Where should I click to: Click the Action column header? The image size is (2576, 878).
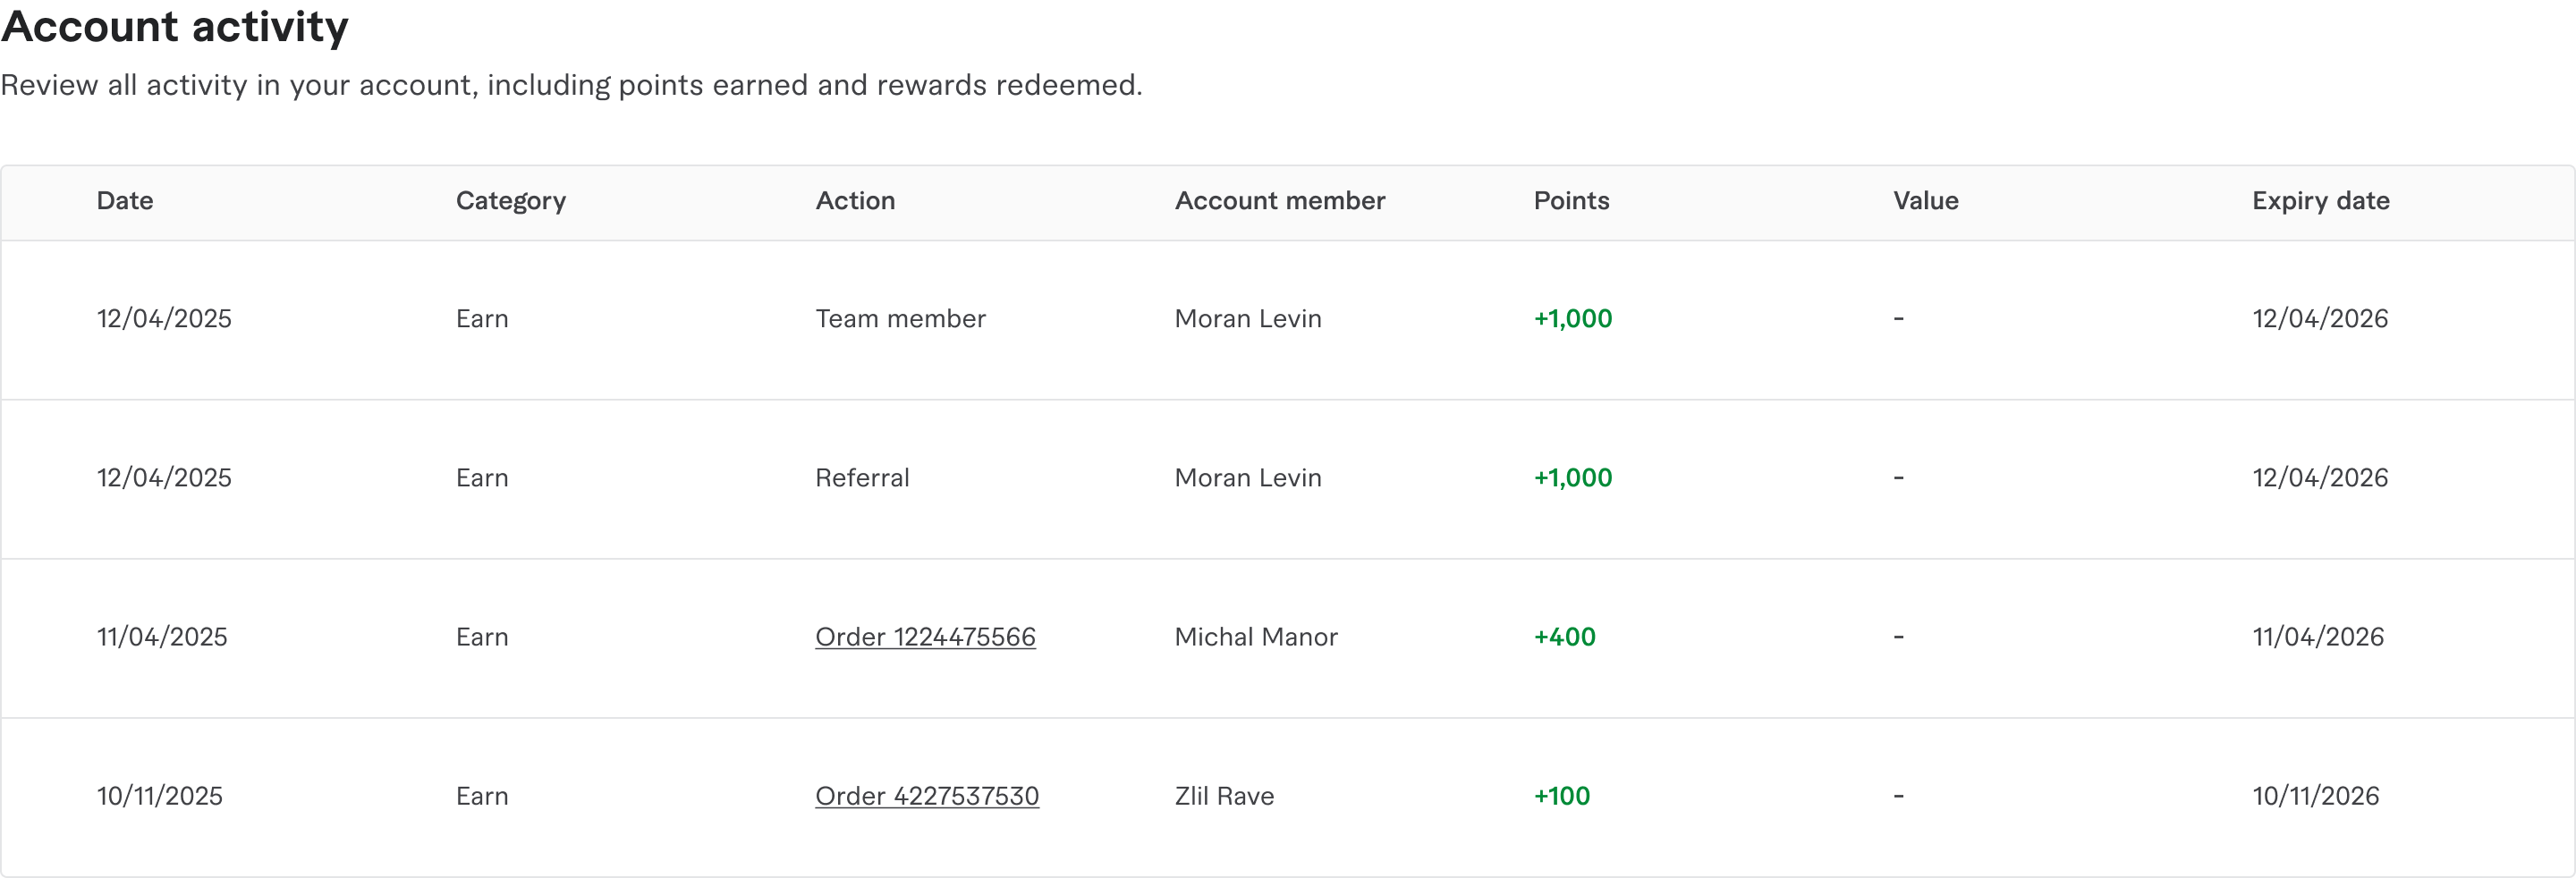coord(855,201)
